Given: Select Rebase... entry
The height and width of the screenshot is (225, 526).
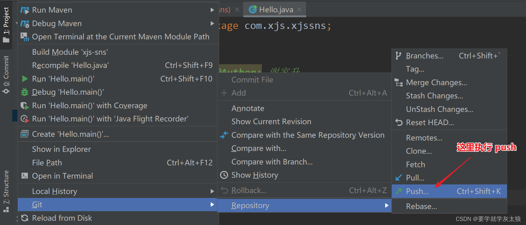Looking at the screenshot, I should (x=449, y=206).
